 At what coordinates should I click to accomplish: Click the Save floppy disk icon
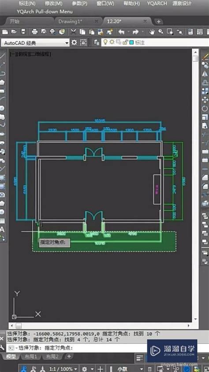click(x=23, y=32)
